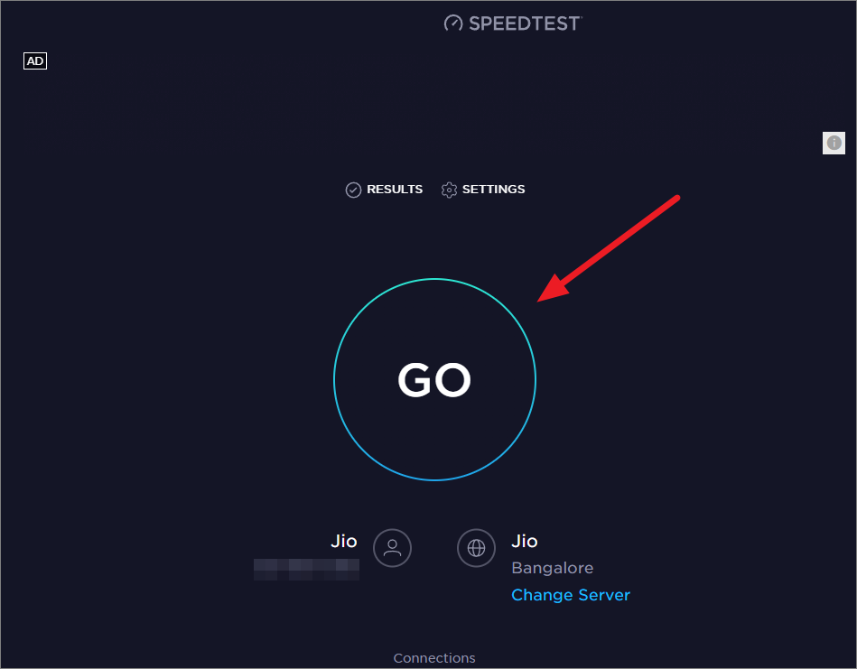Open the ad info icon

point(834,143)
